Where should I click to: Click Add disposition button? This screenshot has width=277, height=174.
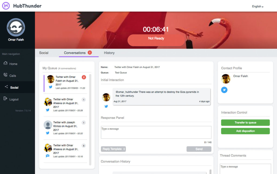tap(245, 131)
